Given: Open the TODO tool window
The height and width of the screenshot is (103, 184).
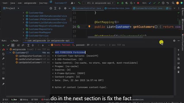Looking at the screenshot, I should tap(34, 100).
